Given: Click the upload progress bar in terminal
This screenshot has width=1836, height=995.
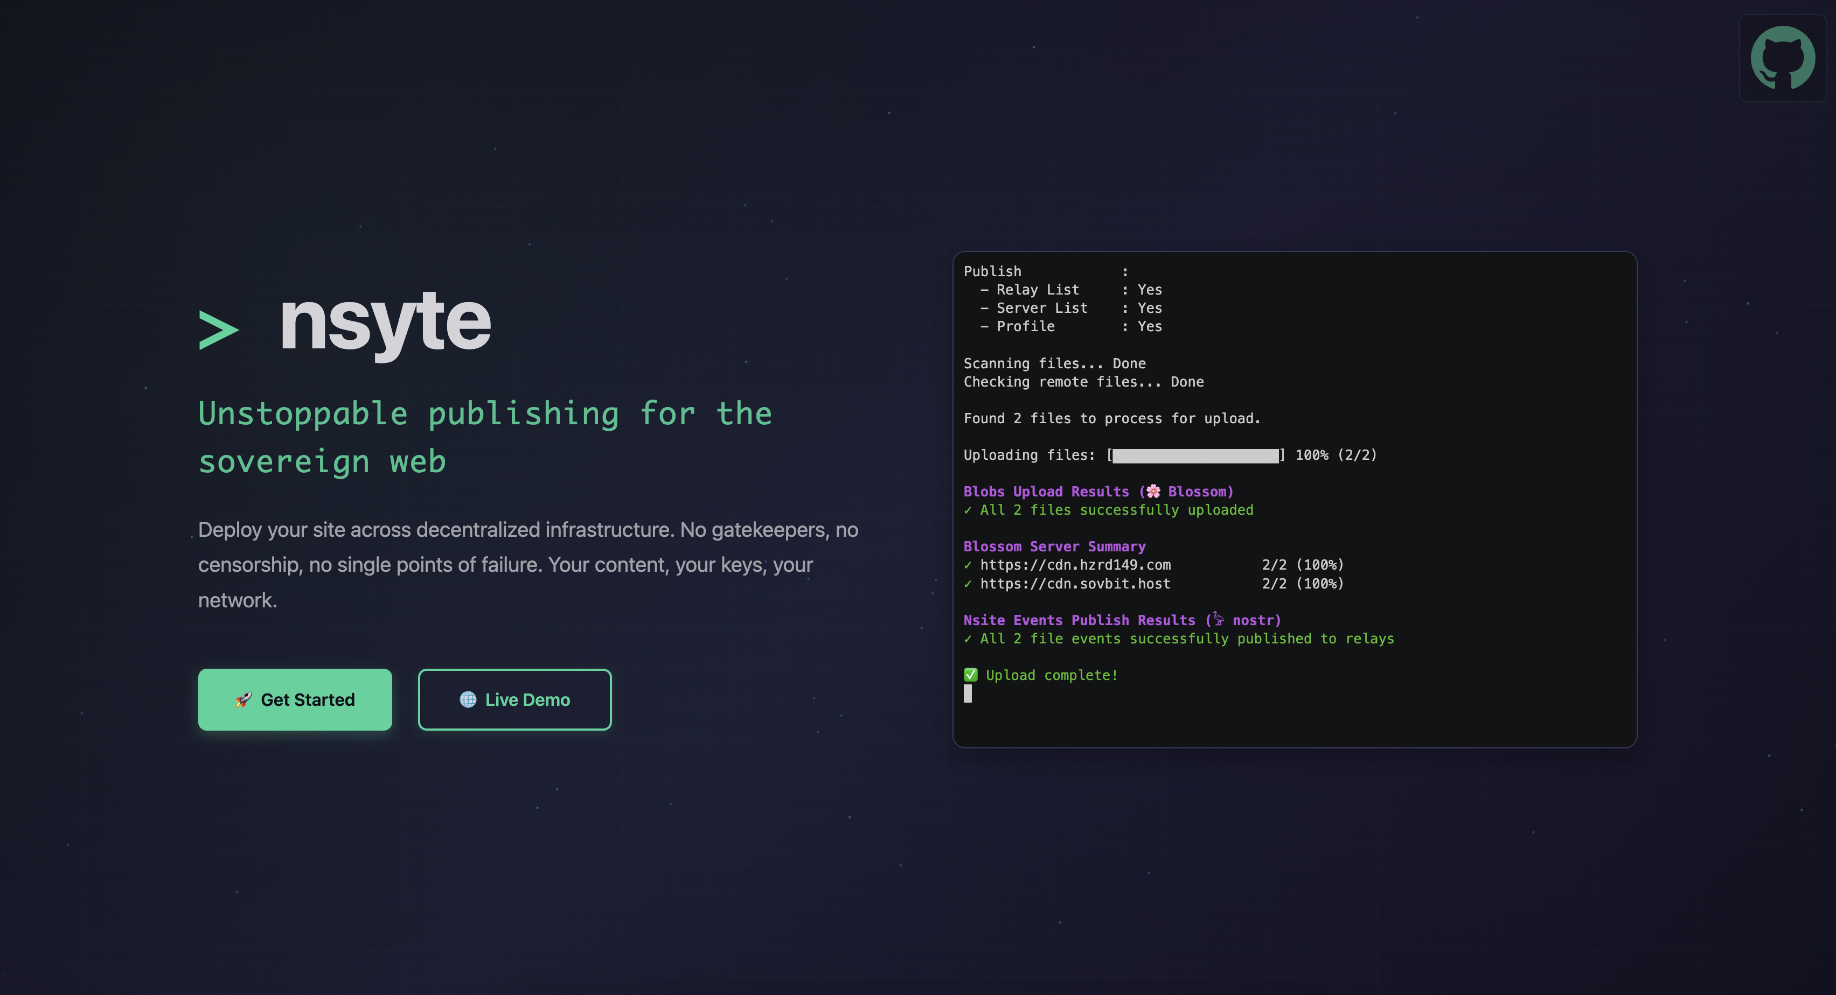Looking at the screenshot, I should click(1195, 456).
